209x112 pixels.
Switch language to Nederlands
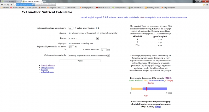tap(134, 17)
